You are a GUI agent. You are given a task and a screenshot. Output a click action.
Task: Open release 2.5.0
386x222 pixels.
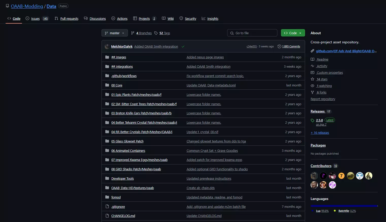tap(319, 120)
